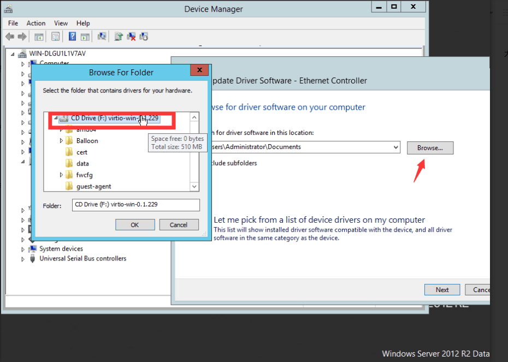Click the Browse... button
Screen dimensions: 508x362
pos(430,148)
